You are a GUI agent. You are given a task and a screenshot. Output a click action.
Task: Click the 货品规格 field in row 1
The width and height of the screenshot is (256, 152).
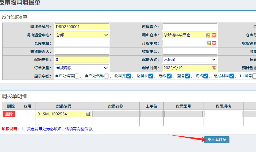point(223,114)
